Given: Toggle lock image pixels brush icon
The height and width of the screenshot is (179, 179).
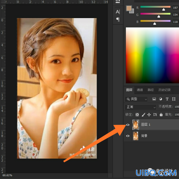Looking at the screenshot, I should tap(143, 115).
